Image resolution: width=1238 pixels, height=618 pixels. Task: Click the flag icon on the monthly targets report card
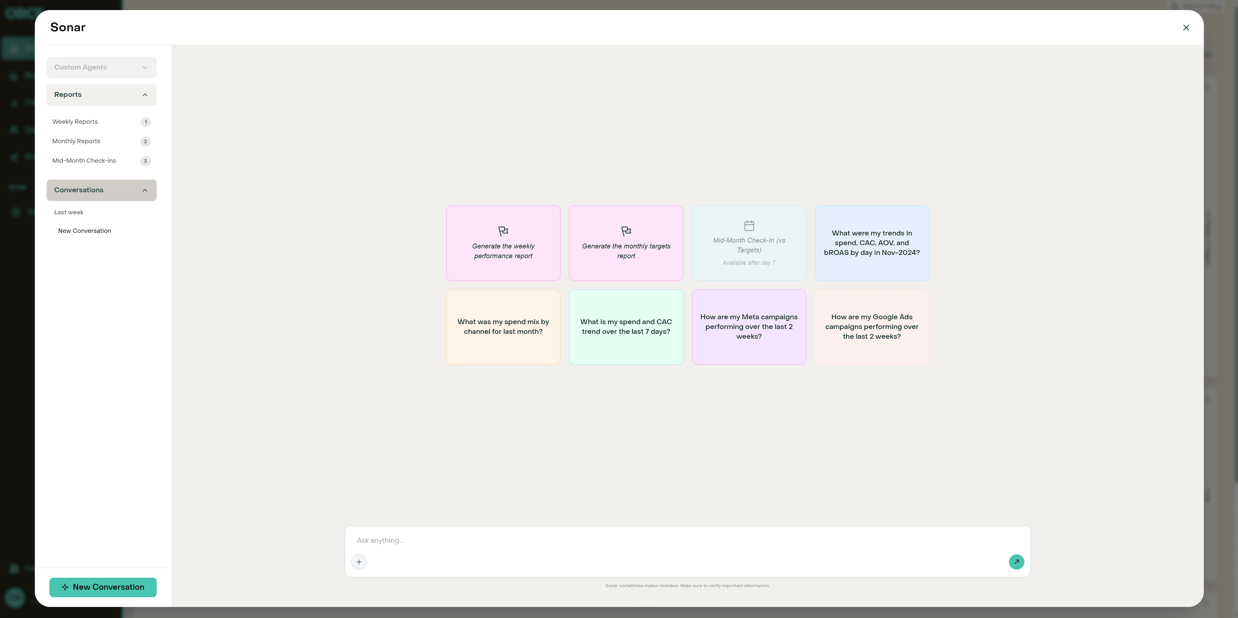(x=626, y=231)
